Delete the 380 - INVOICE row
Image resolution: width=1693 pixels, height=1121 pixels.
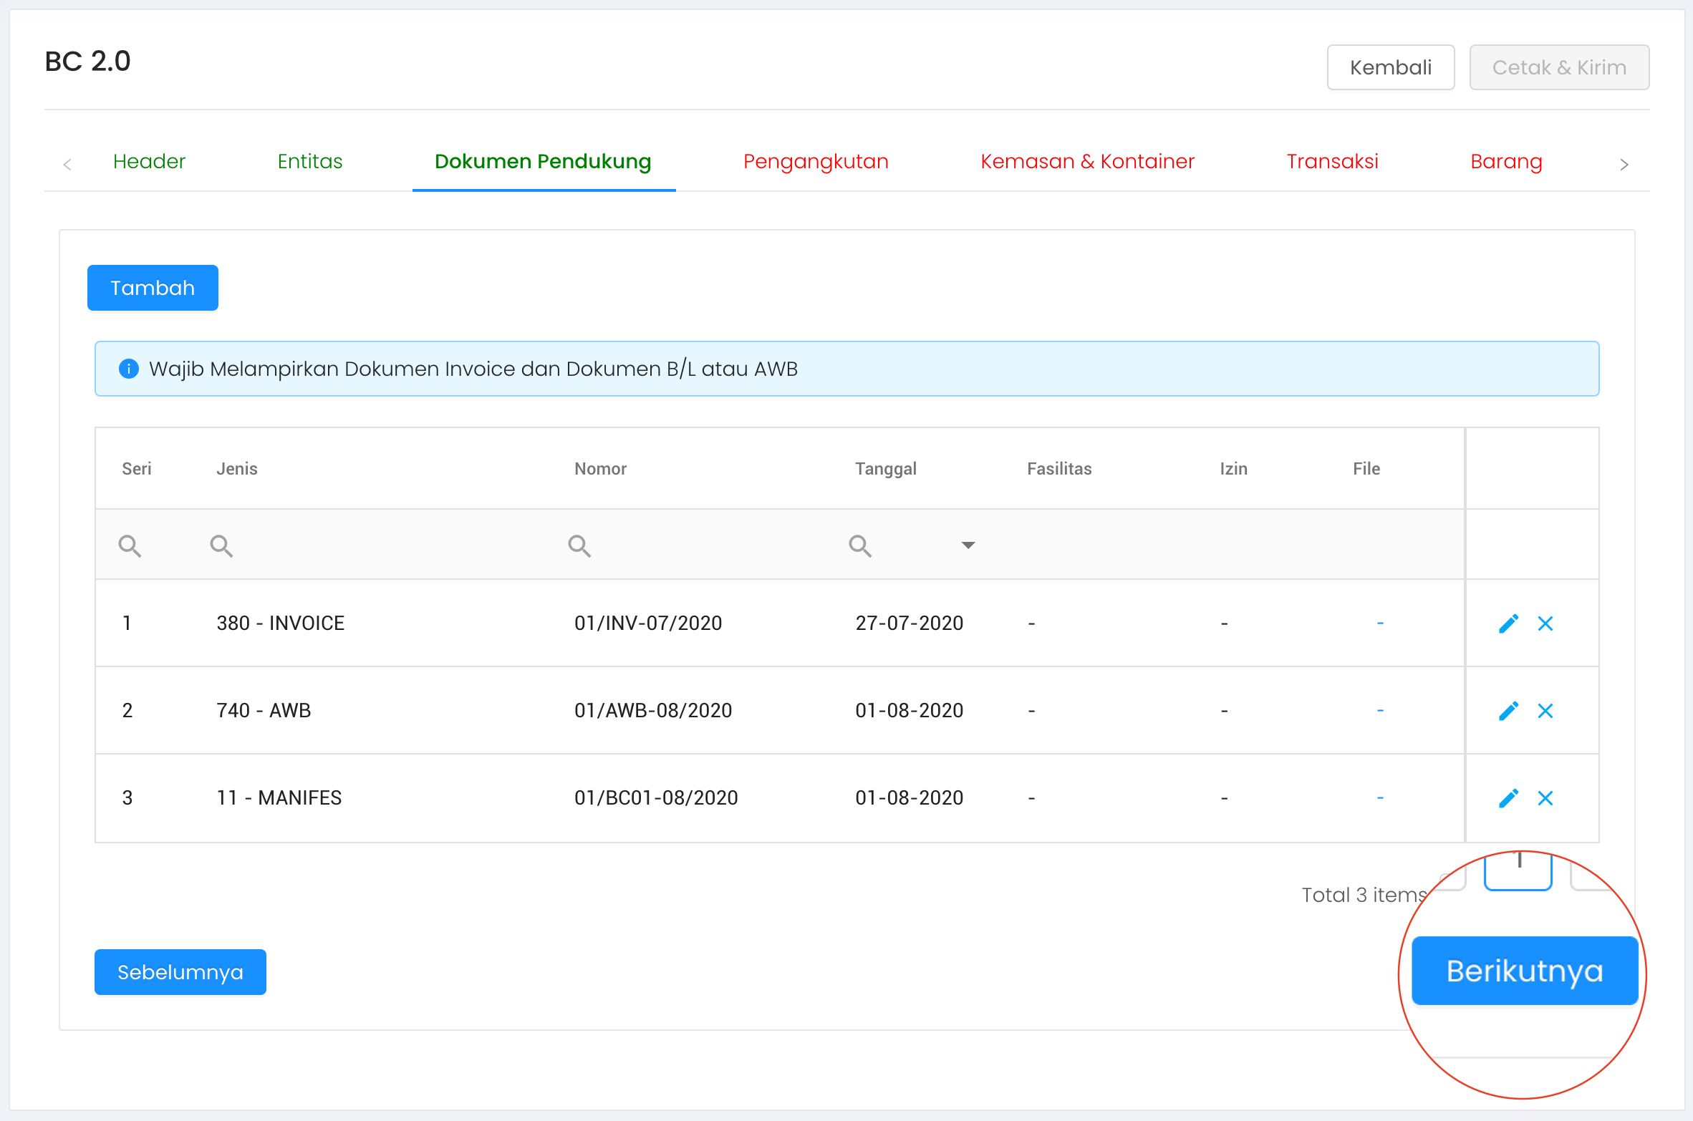tap(1545, 623)
